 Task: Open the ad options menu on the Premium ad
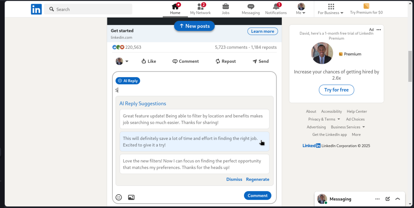[x=379, y=29]
